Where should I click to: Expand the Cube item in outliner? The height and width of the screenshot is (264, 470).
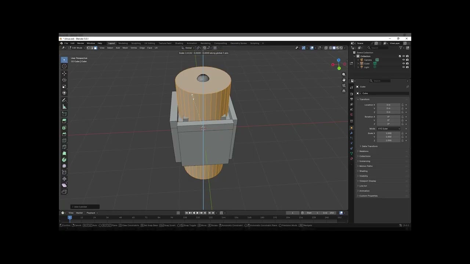click(x=358, y=63)
